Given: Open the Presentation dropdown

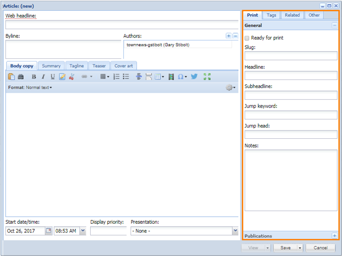Looking at the screenshot, I should 235,231.
